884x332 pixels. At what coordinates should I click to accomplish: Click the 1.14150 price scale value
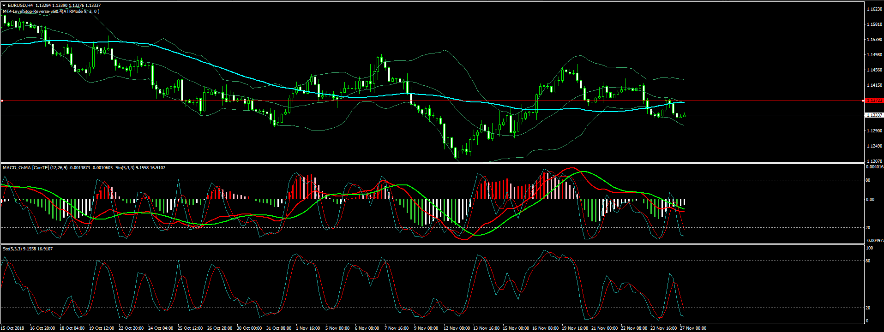(x=875, y=85)
